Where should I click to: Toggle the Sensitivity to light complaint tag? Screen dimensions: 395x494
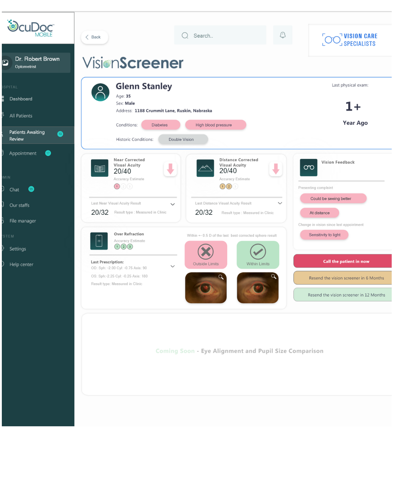click(x=324, y=235)
